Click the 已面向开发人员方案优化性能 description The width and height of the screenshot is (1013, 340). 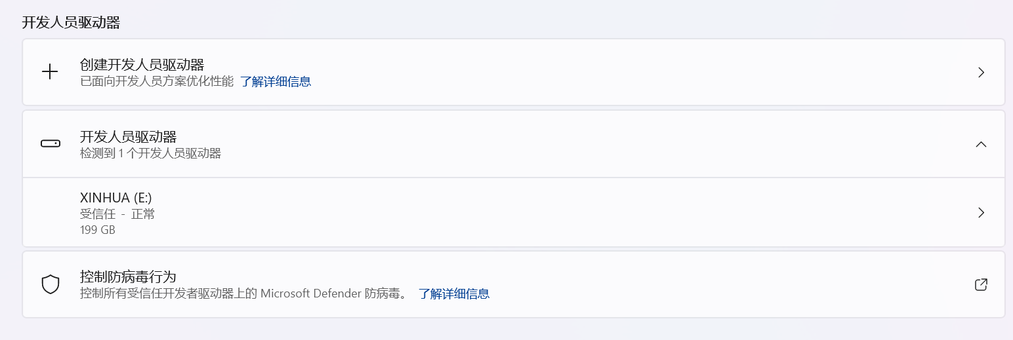(157, 82)
